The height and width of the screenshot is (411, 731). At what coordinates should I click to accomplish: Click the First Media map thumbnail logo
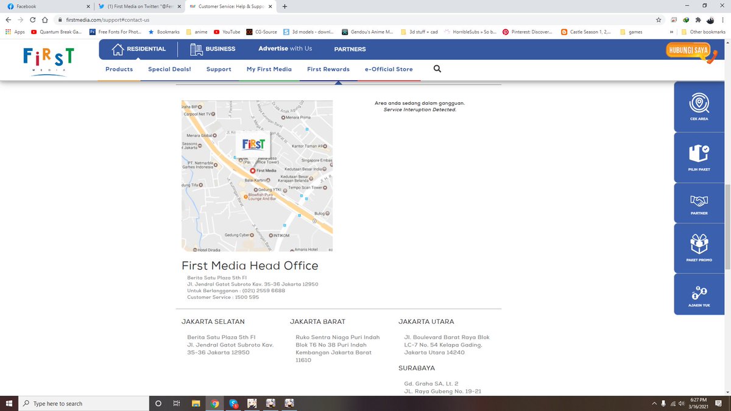pyautogui.click(x=253, y=145)
